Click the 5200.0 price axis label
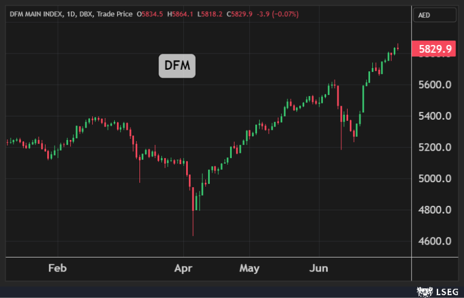 (x=436, y=147)
